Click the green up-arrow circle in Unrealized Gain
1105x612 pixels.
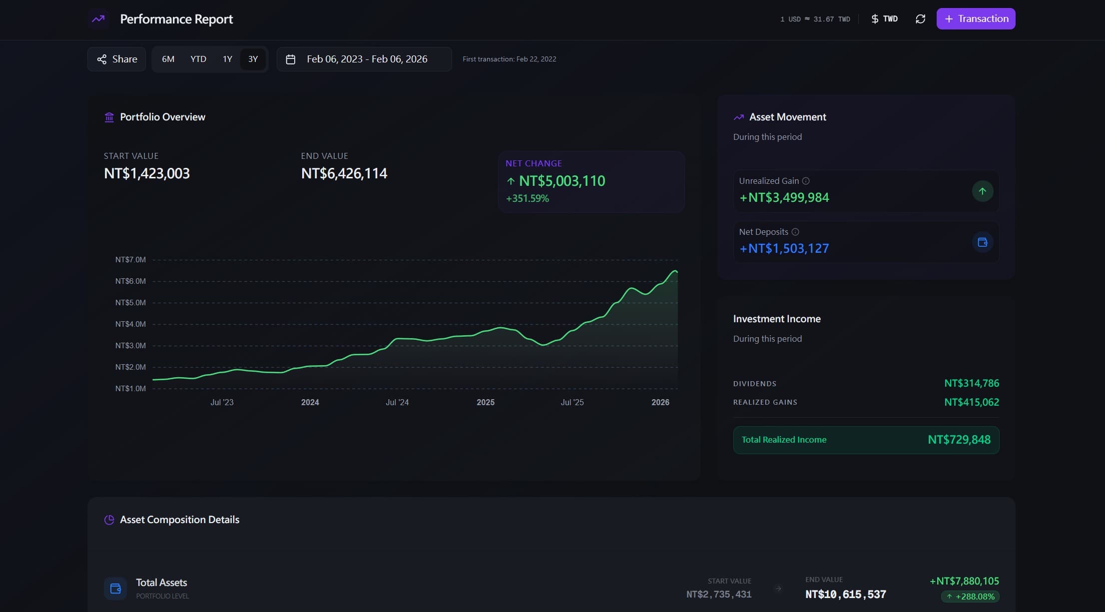pos(982,191)
